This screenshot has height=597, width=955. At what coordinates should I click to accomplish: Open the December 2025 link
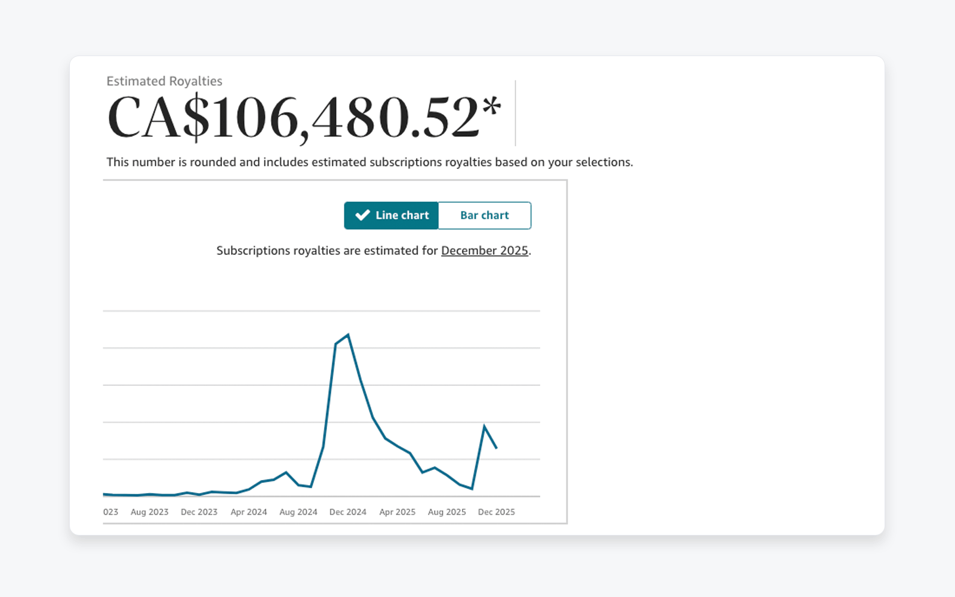(484, 251)
